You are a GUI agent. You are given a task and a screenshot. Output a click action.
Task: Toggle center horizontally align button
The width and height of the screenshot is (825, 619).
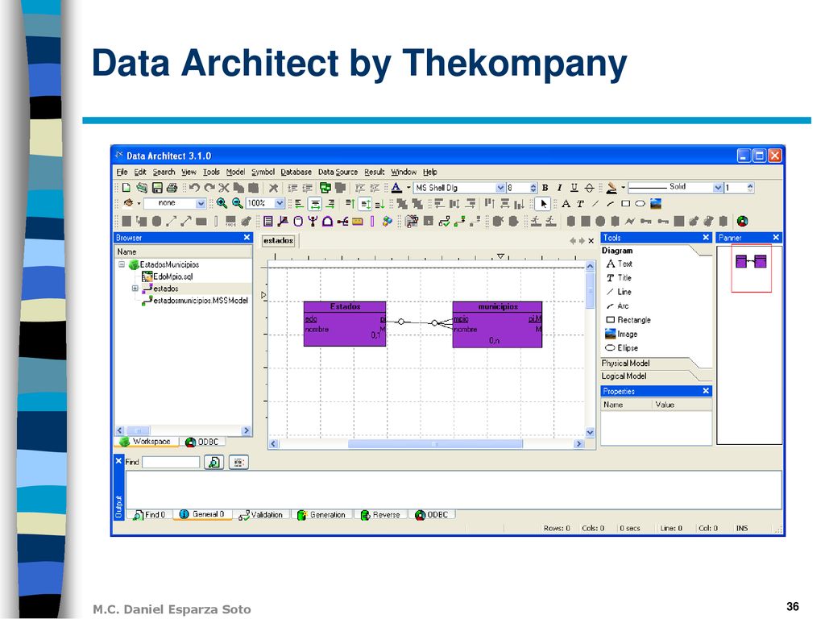pyautogui.click(x=315, y=204)
